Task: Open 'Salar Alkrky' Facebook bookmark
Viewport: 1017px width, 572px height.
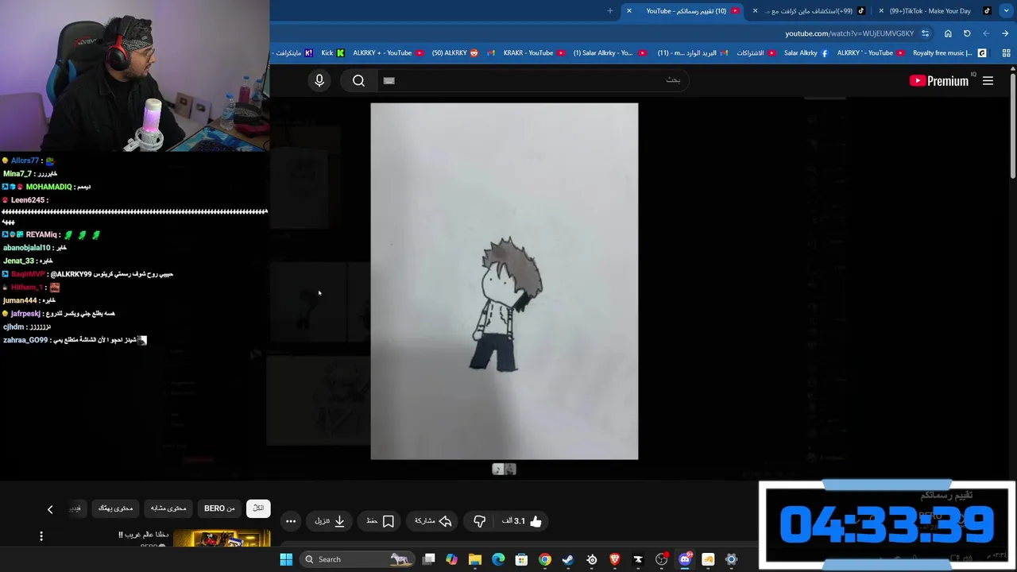Action: tap(806, 53)
